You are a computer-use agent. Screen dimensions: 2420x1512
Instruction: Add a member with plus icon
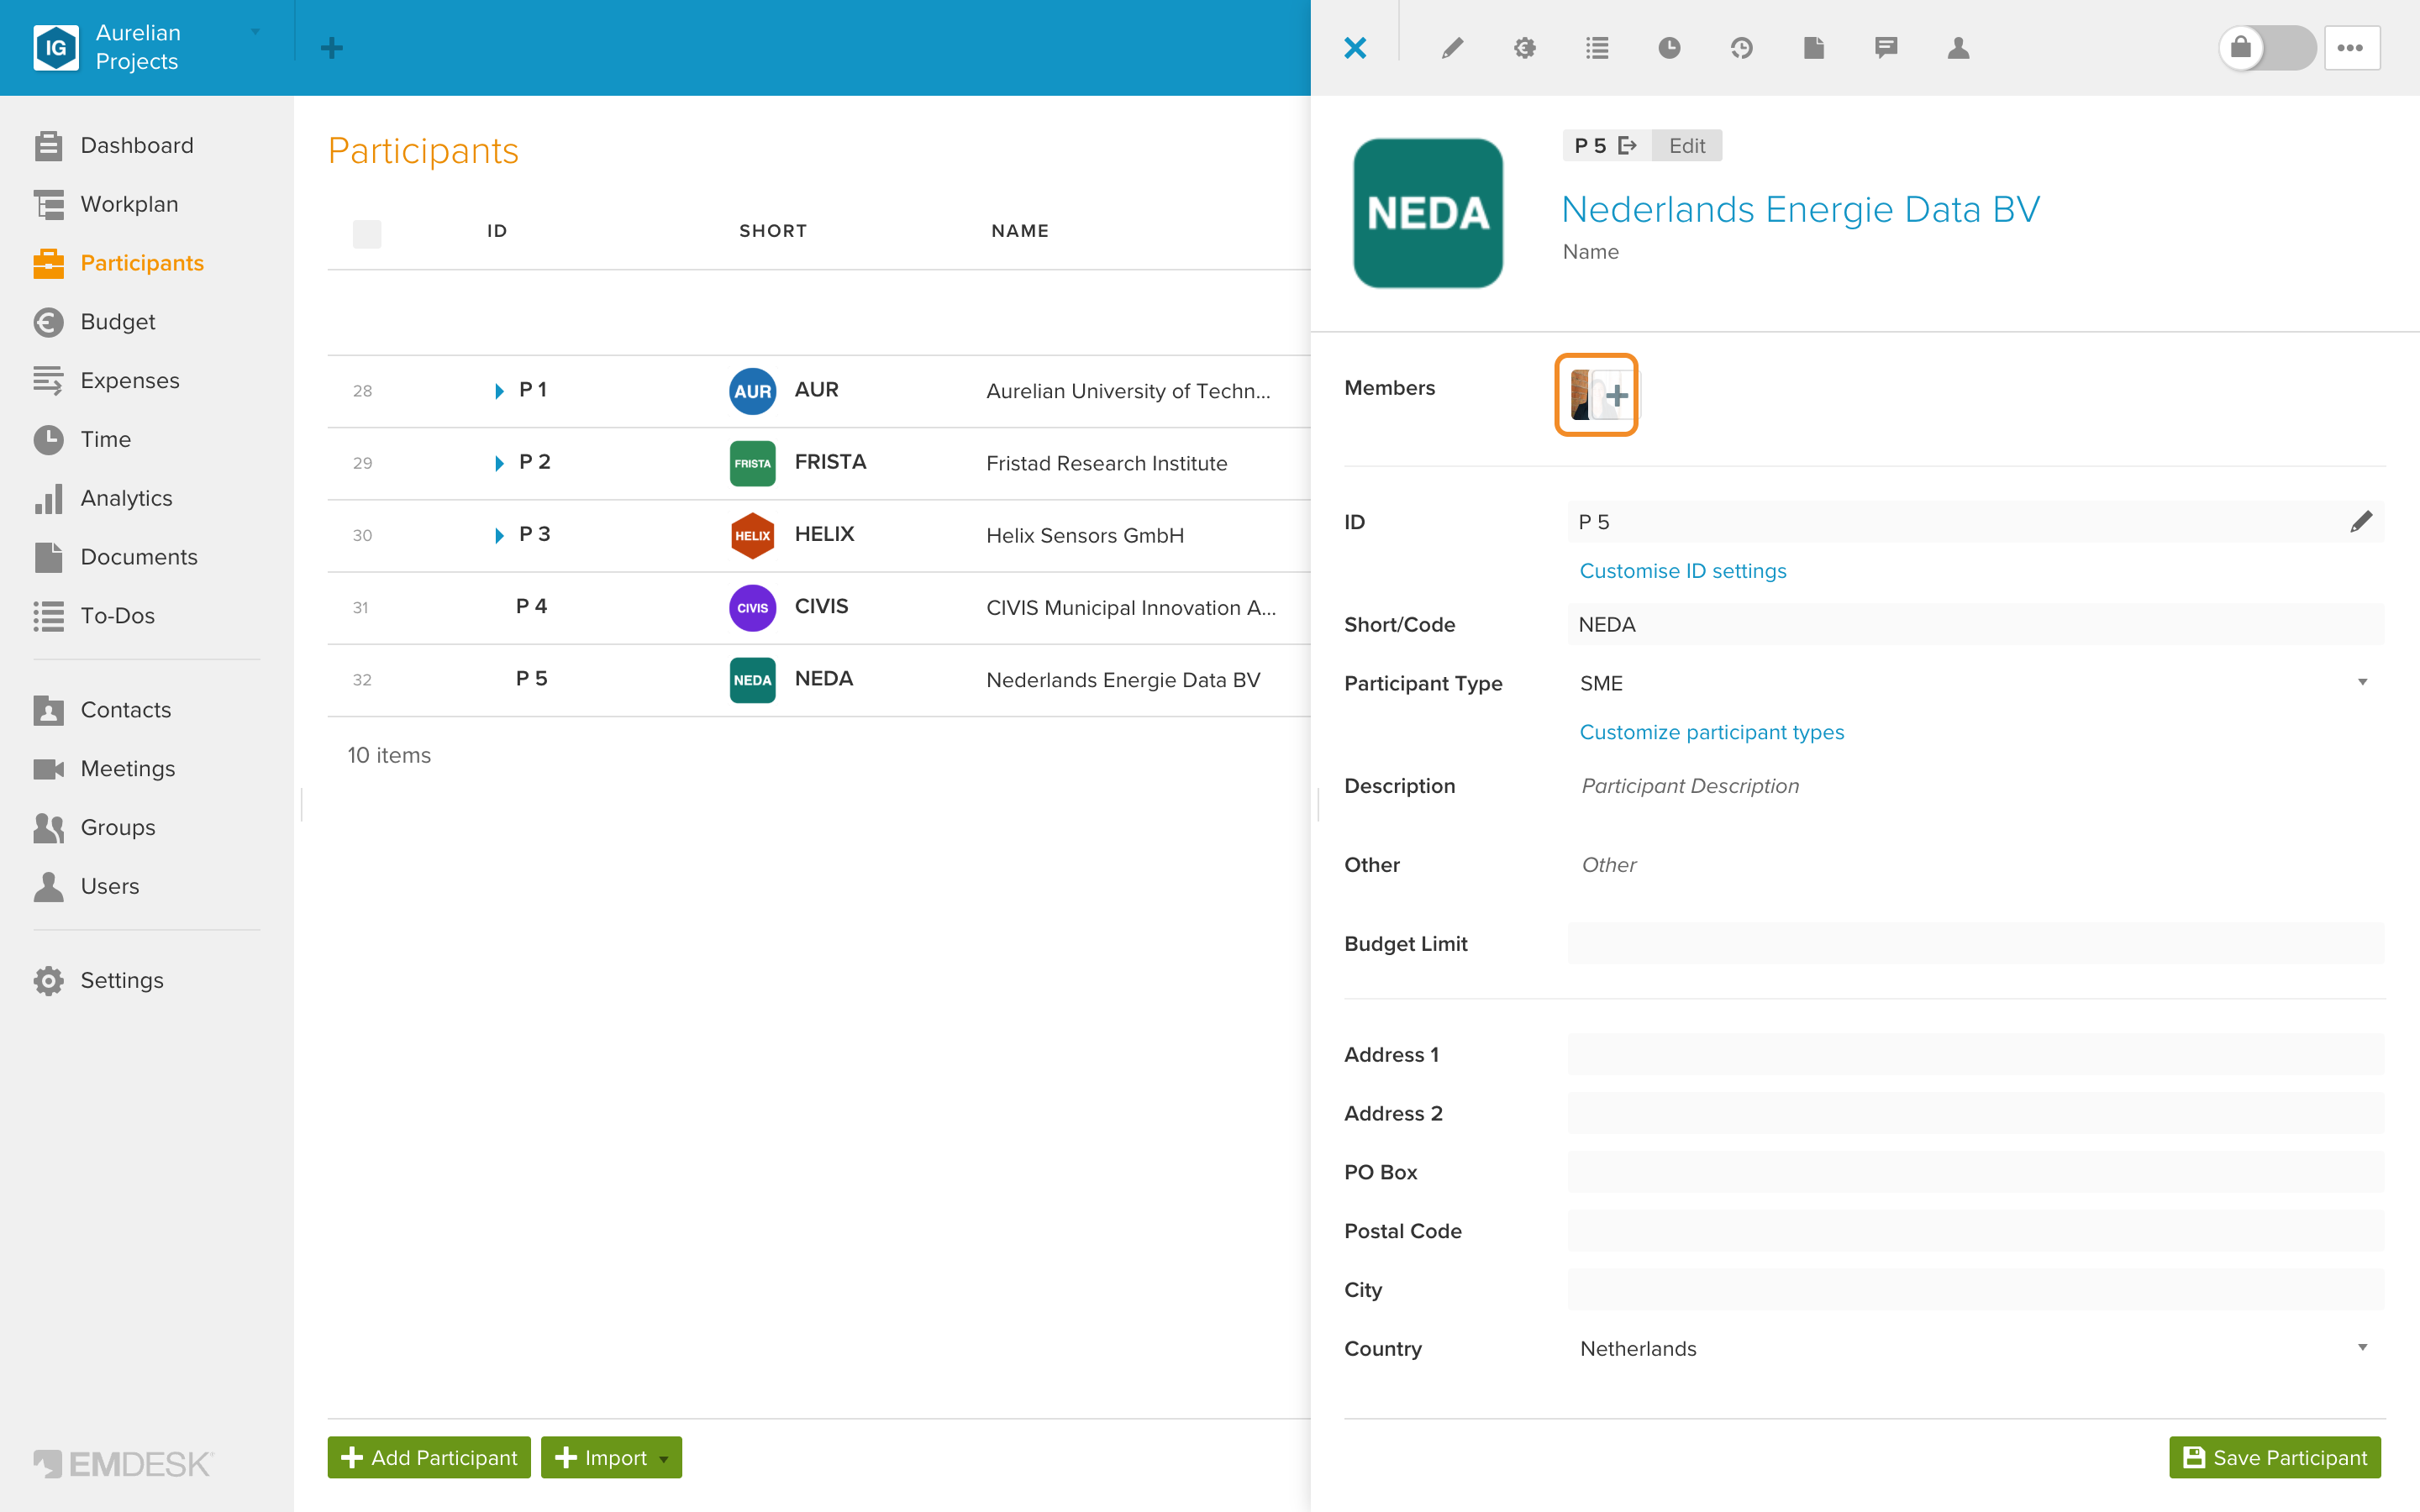(x=1617, y=396)
